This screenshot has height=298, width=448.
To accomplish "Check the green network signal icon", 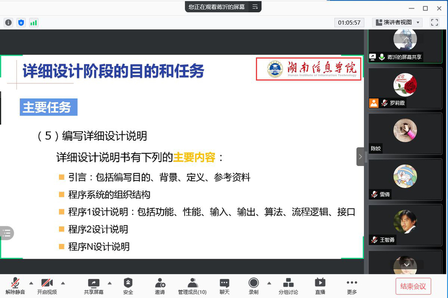I will pyautogui.click(x=34, y=22).
